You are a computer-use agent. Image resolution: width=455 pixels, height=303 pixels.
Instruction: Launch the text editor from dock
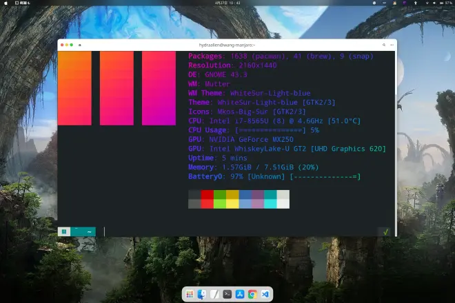214,294
